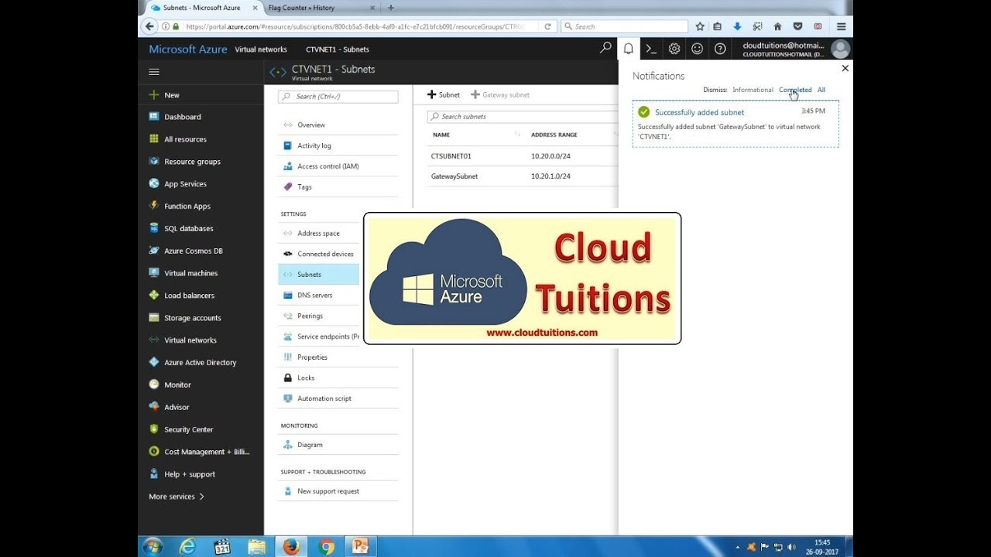
Task: Click the Search subnets field
Action: [x=522, y=117]
